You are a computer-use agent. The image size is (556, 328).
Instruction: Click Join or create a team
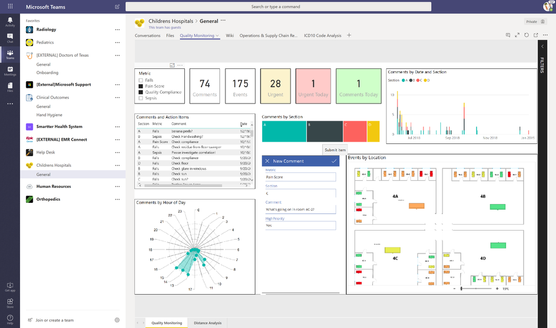(x=55, y=320)
